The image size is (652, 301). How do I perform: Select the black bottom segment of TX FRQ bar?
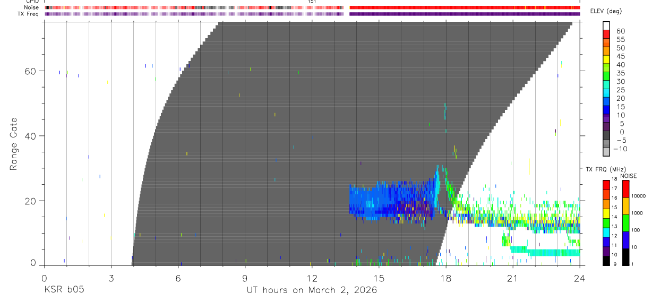click(606, 261)
